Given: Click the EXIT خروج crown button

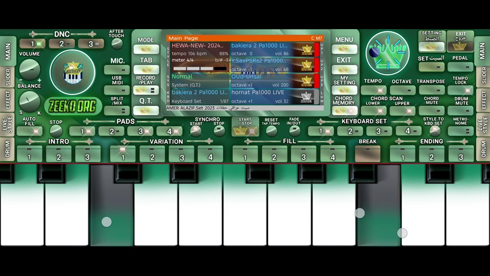Looking at the screenshot, I should (460, 46).
